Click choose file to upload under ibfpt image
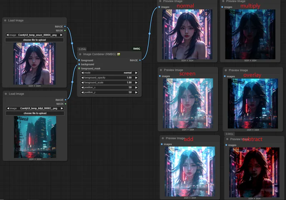 click(x=35, y=113)
